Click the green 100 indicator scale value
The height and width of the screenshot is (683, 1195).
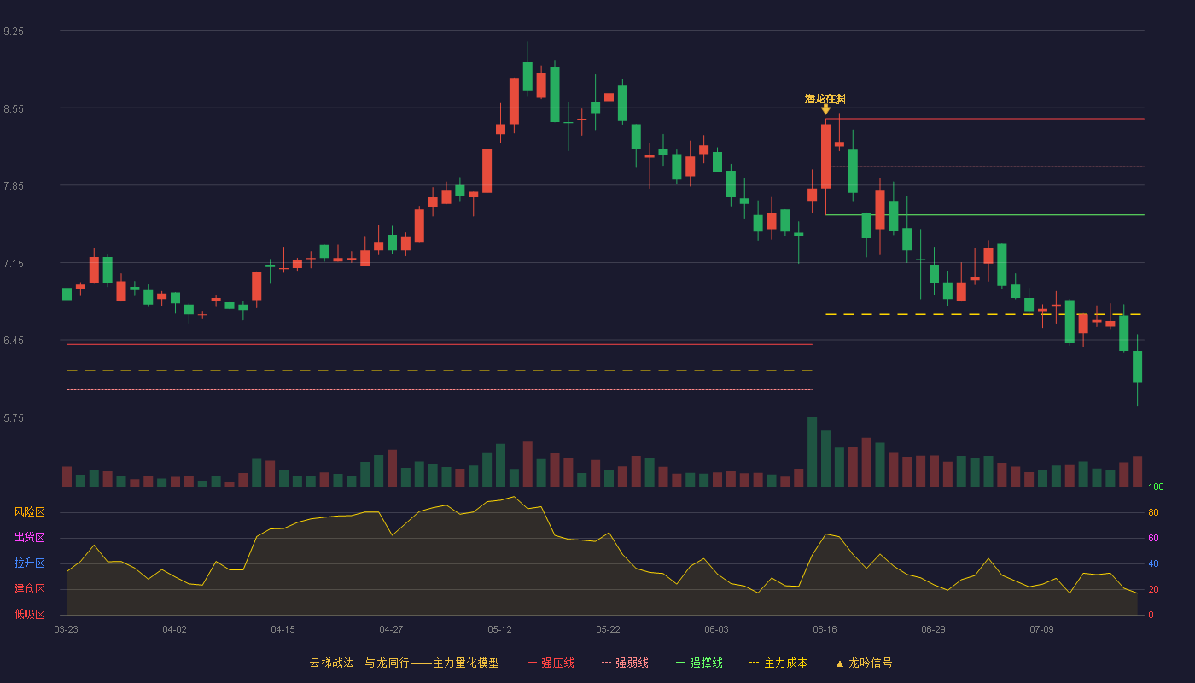click(x=1156, y=487)
